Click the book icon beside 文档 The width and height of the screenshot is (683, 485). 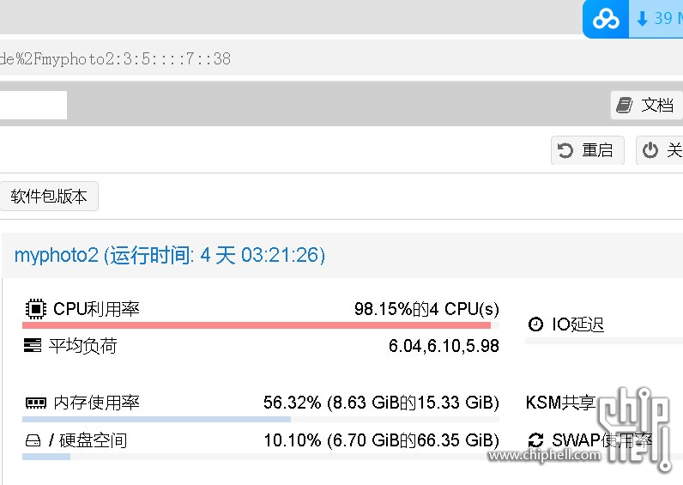coord(624,106)
